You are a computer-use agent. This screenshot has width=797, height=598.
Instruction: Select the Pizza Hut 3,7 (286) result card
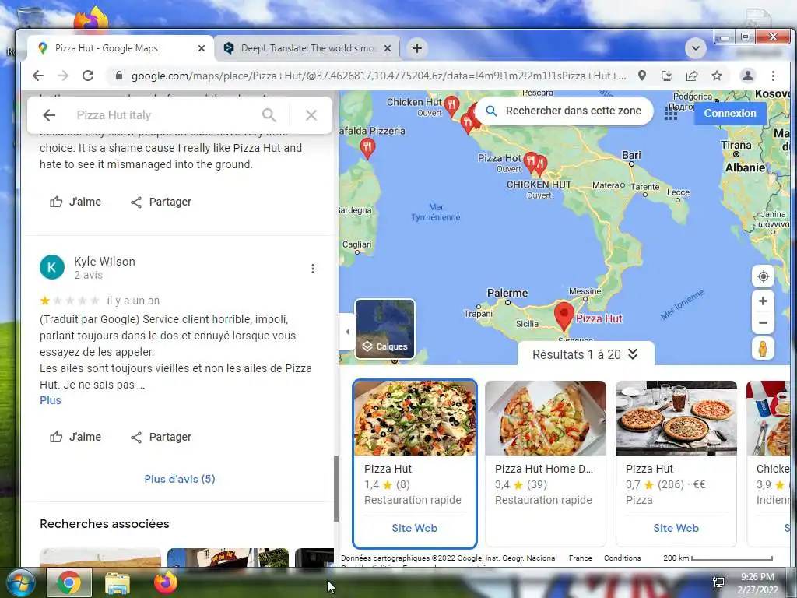coord(676,463)
